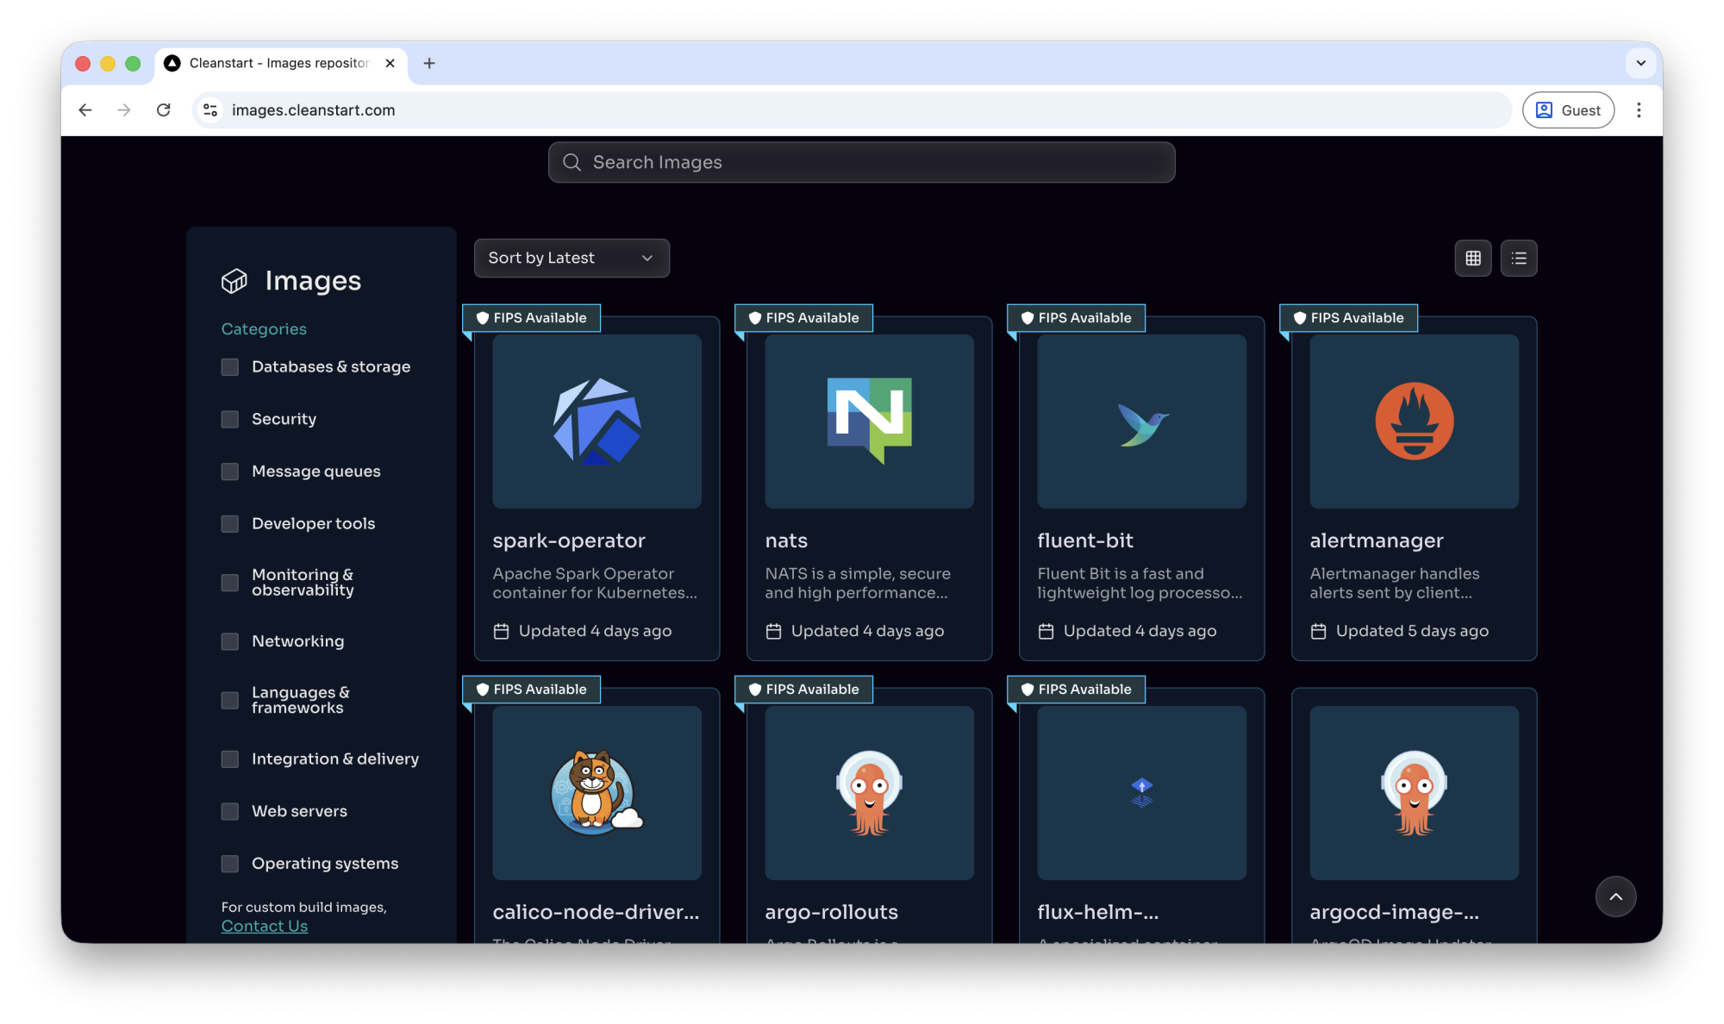Screen dimensions: 1724x1024
Task: Open the browser three-dot menu
Action: coord(1639,109)
